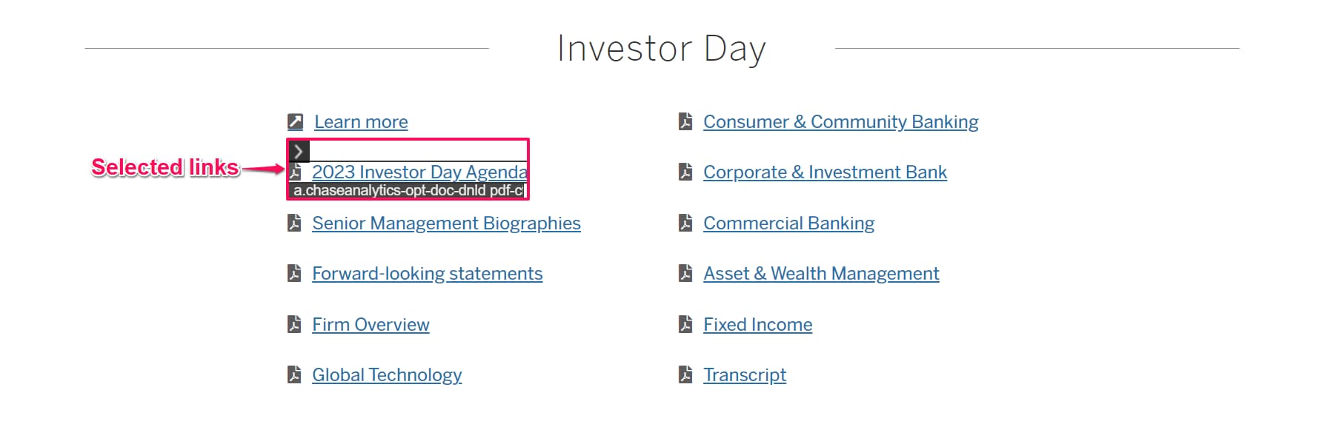Click the PDF icon next to Global Technology
The image size is (1342, 427).
294,374
